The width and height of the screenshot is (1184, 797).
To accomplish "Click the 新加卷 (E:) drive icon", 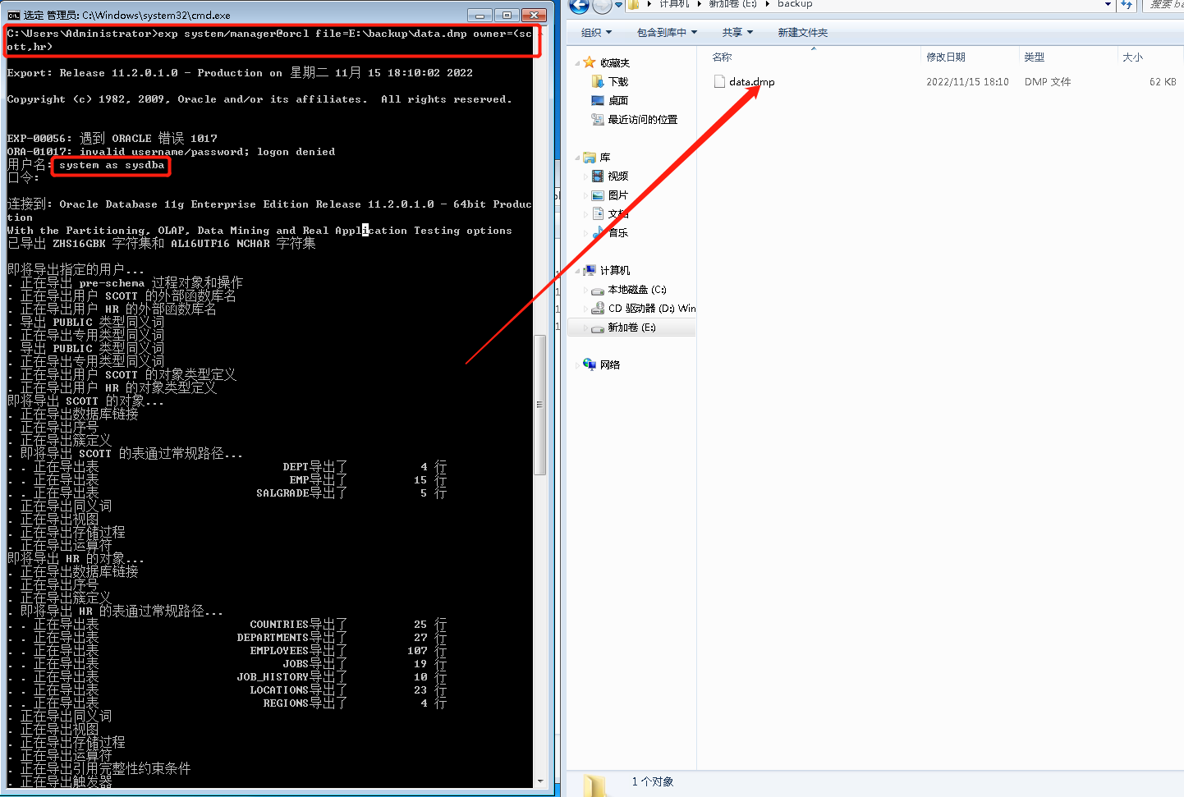I will tap(598, 328).
